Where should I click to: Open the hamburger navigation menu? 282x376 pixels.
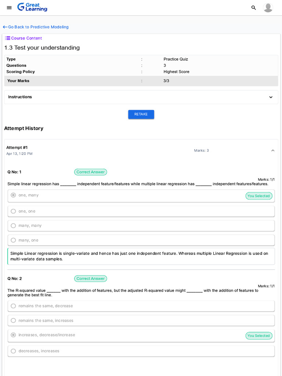coord(9,8)
